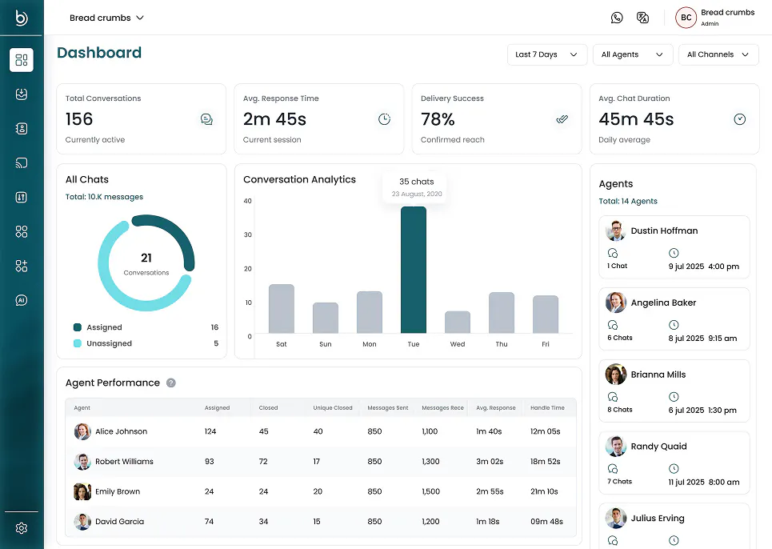
Task: Click the 78% delivery success value
Action: [438, 119]
